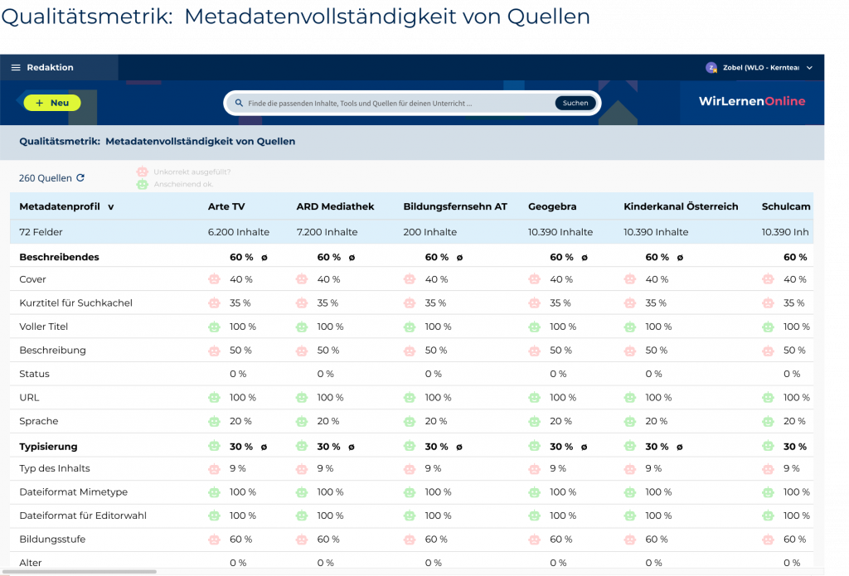Click the green robot icon for ARD Mediathek URL
This screenshot has height=576, width=849.
[x=302, y=398]
